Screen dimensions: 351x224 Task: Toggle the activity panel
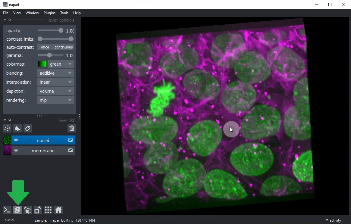(x=333, y=220)
